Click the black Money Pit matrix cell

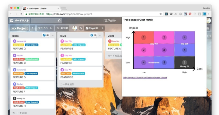coord(185,62)
